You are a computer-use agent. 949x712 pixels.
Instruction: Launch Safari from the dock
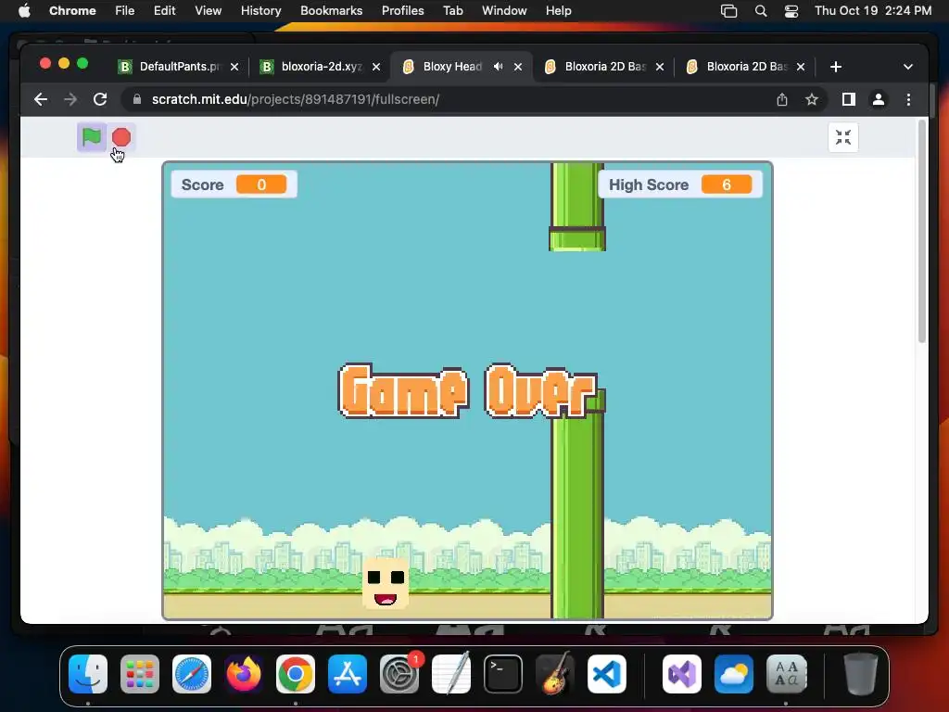[x=192, y=674]
